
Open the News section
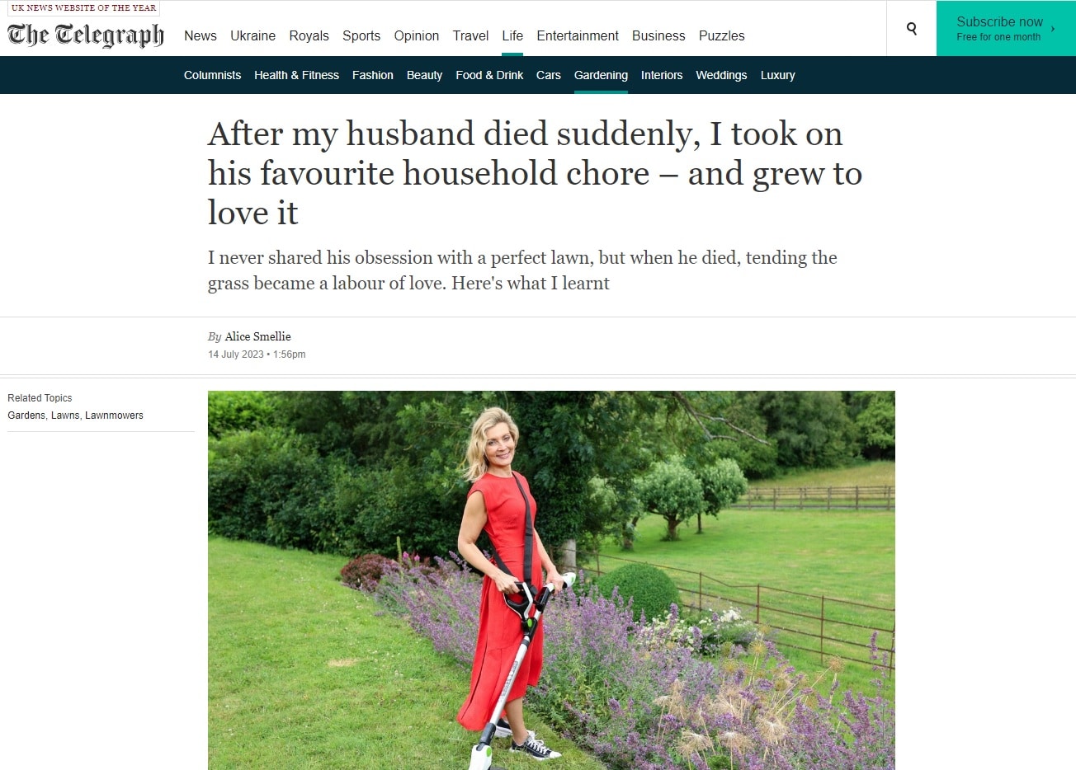click(x=201, y=36)
